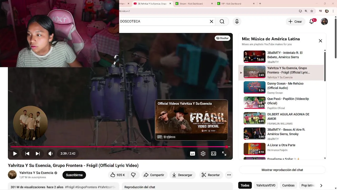Click the browser zoom magnifier icon
The image size is (337, 190).
point(306,11)
